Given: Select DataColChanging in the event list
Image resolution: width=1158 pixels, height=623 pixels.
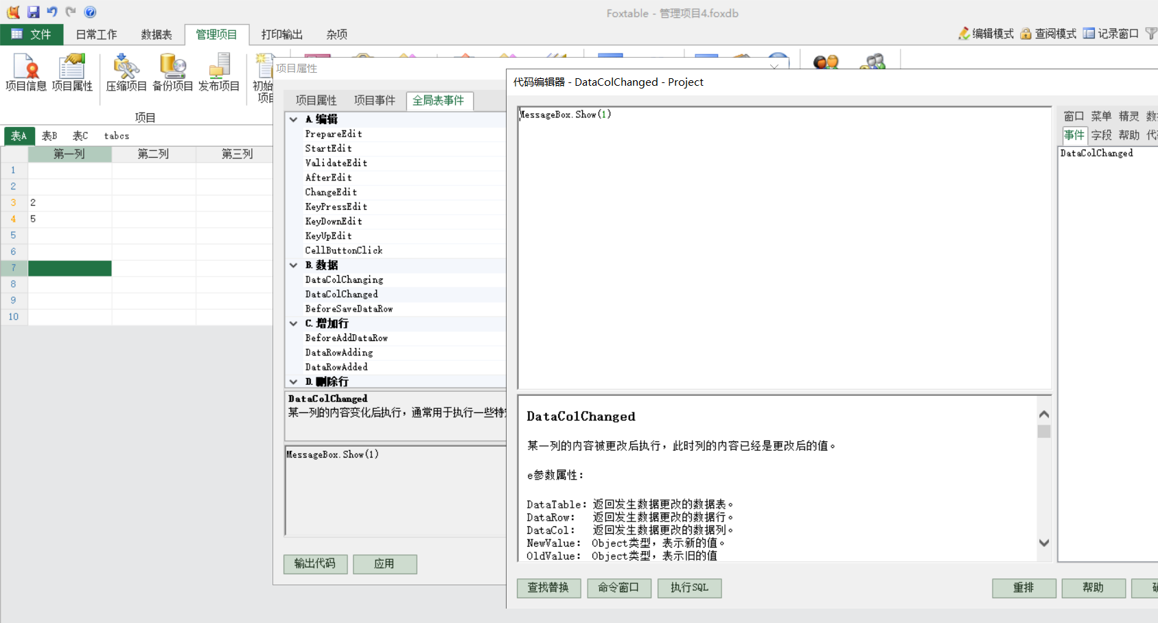Looking at the screenshot, I should tap(344, 280).
